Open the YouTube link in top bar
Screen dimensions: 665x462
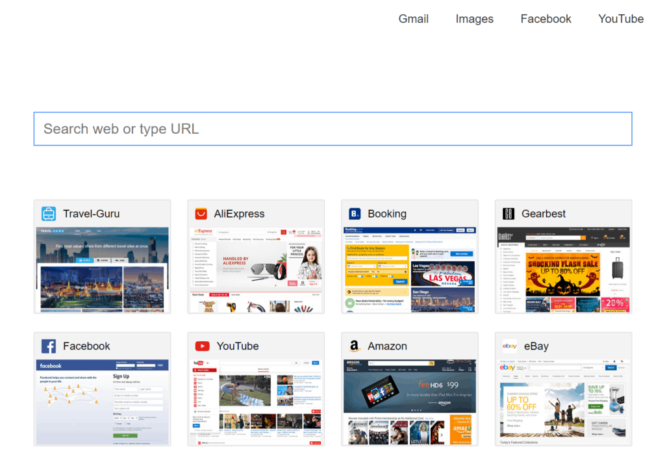[x=621, y=19]
